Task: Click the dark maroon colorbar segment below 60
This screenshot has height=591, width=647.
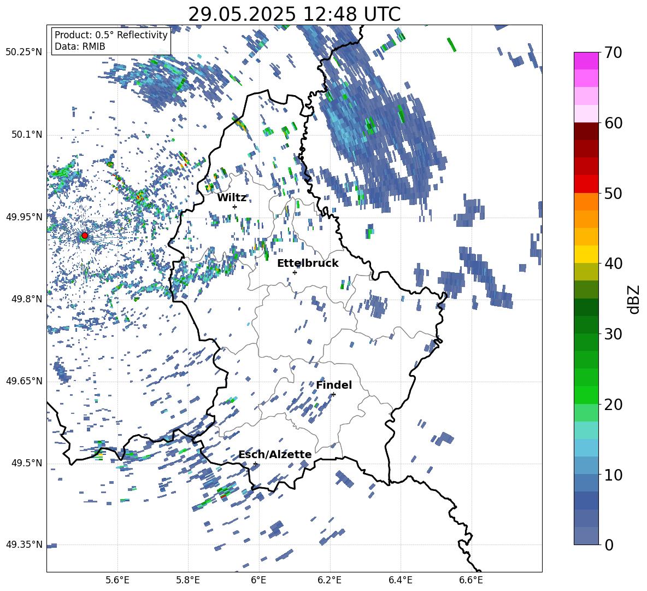Action: pos(586,131)
